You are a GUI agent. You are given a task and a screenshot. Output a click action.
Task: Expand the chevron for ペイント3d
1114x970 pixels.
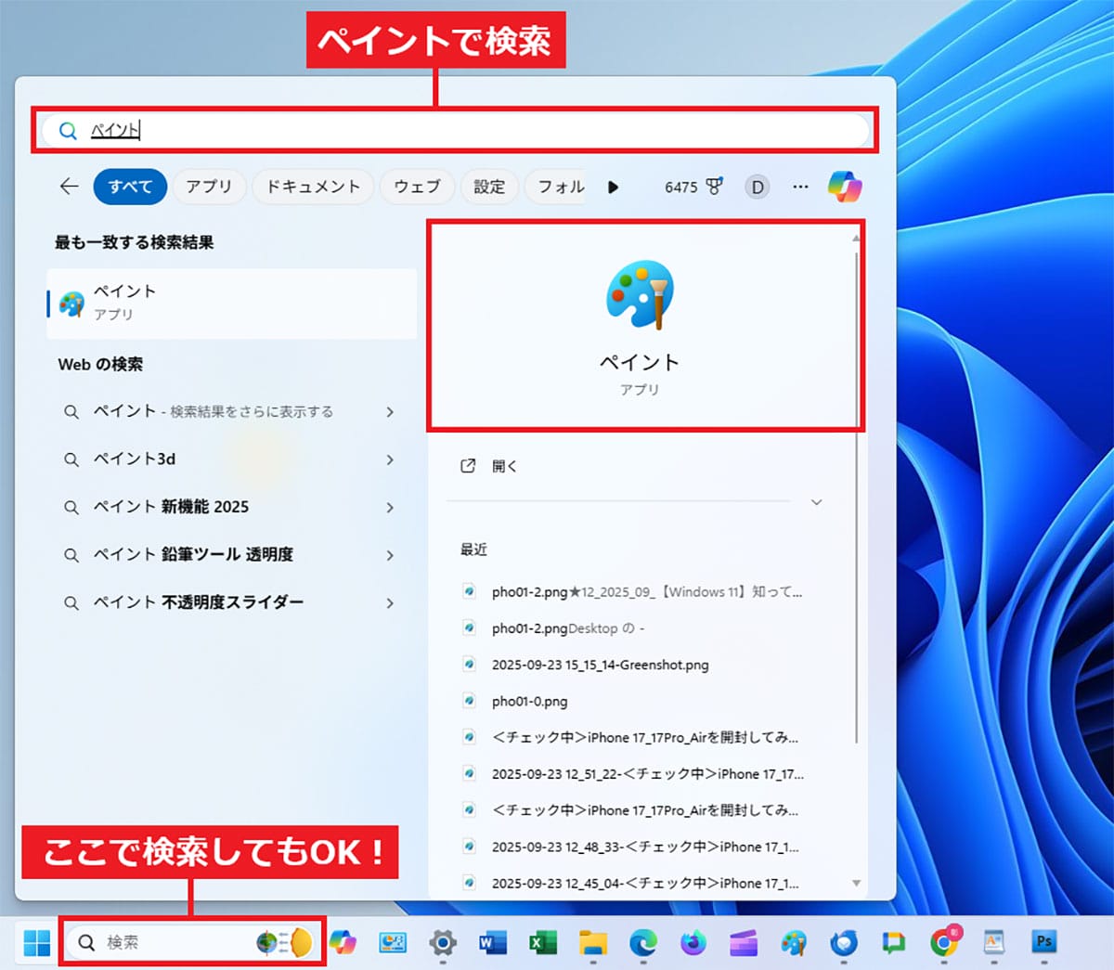click(390, 459)
